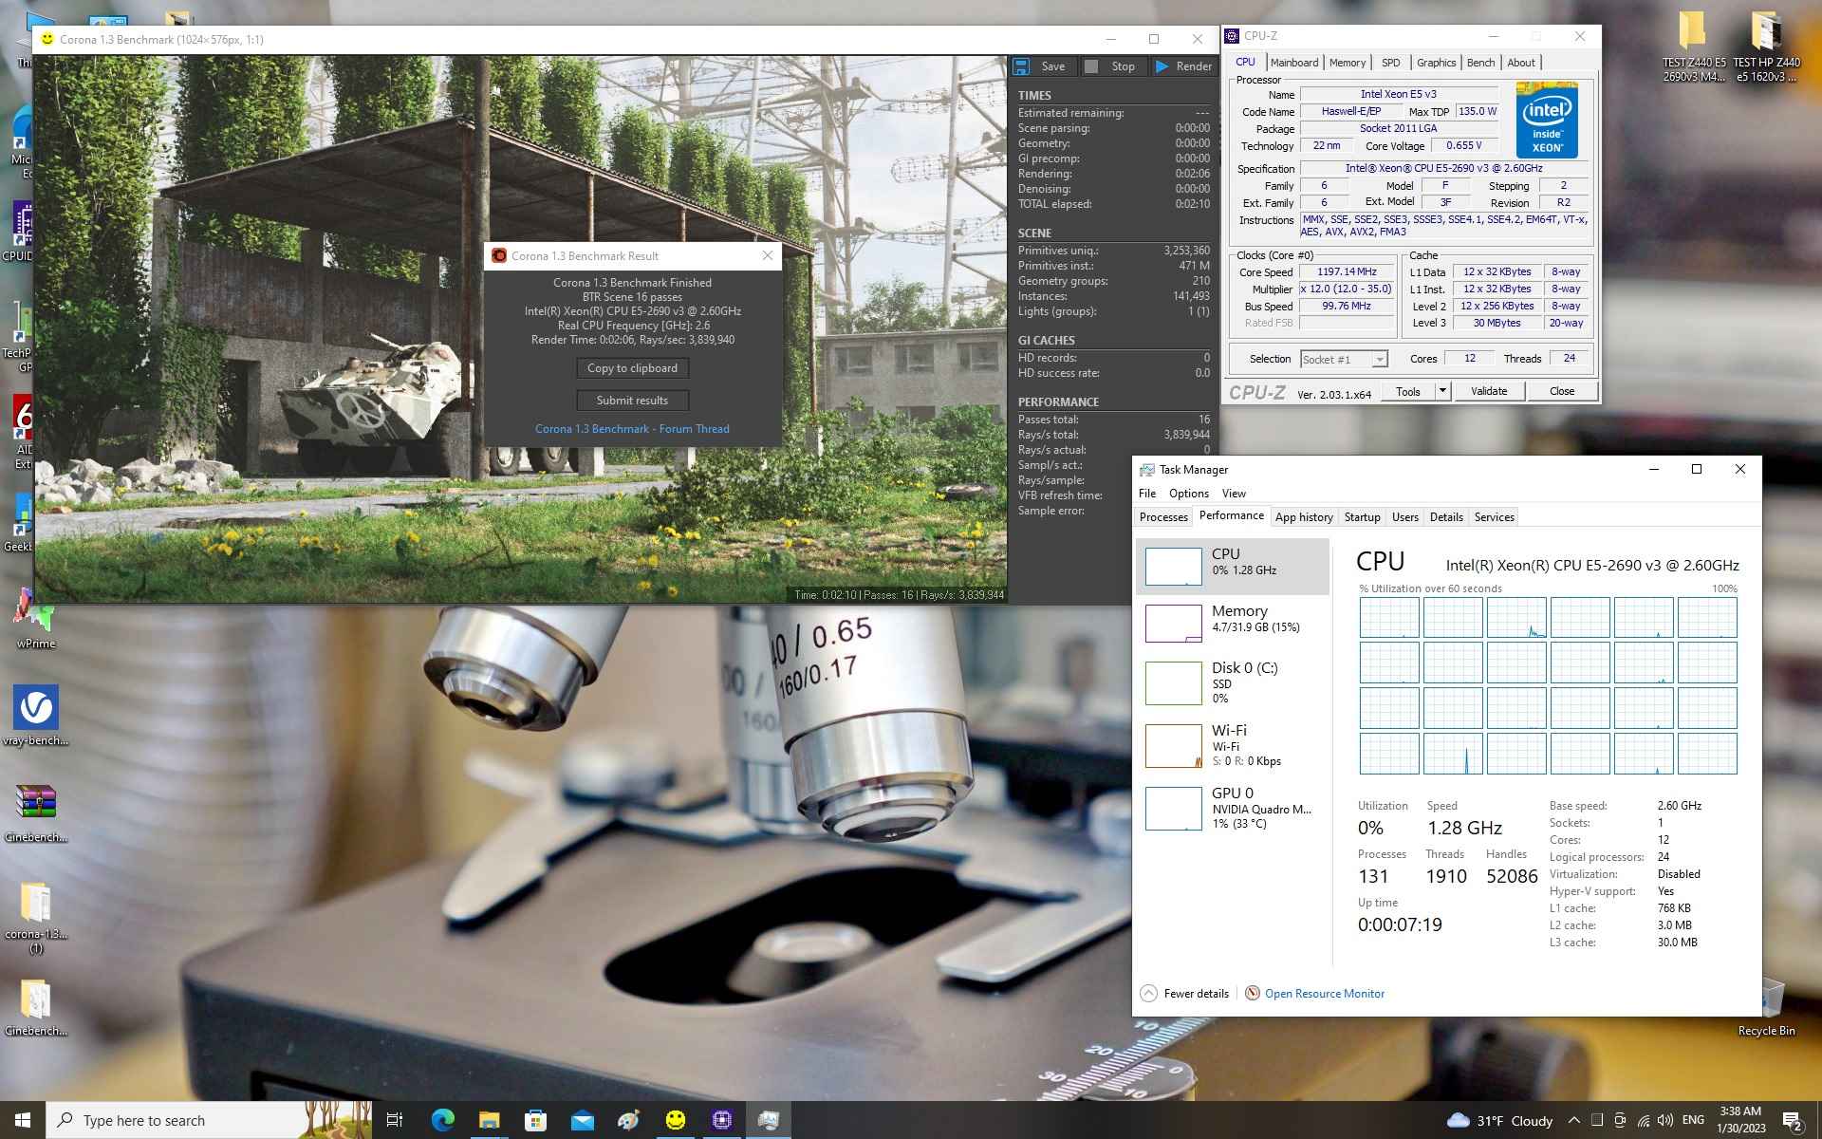Open Corona 1.3 Benchmark Forum Thread link

click(x=632, y=429)
